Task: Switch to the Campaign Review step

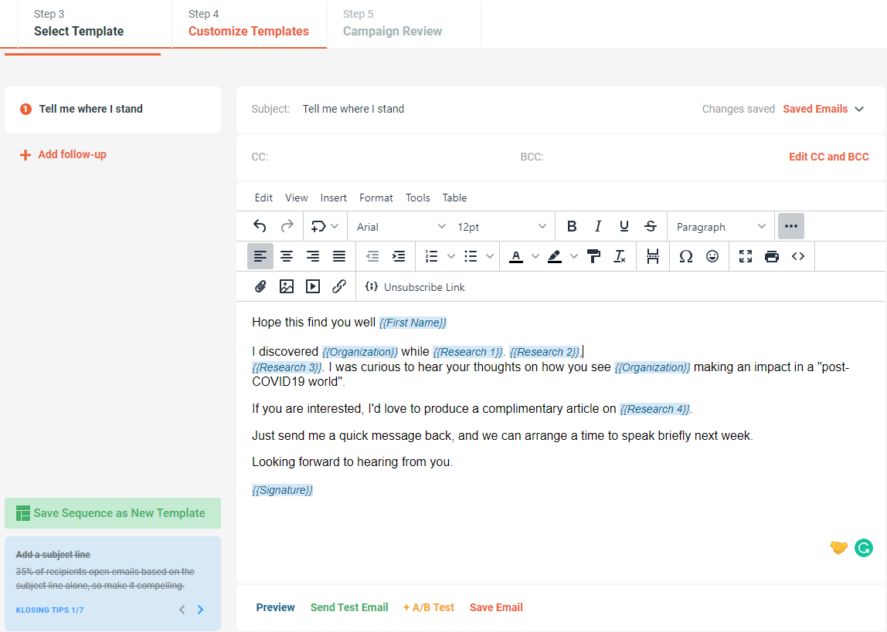Action: [x=393, y=31]
